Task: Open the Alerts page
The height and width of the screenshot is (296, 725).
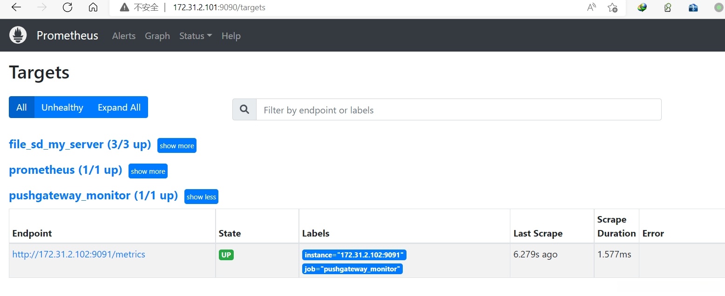Action: click(124, 36)
